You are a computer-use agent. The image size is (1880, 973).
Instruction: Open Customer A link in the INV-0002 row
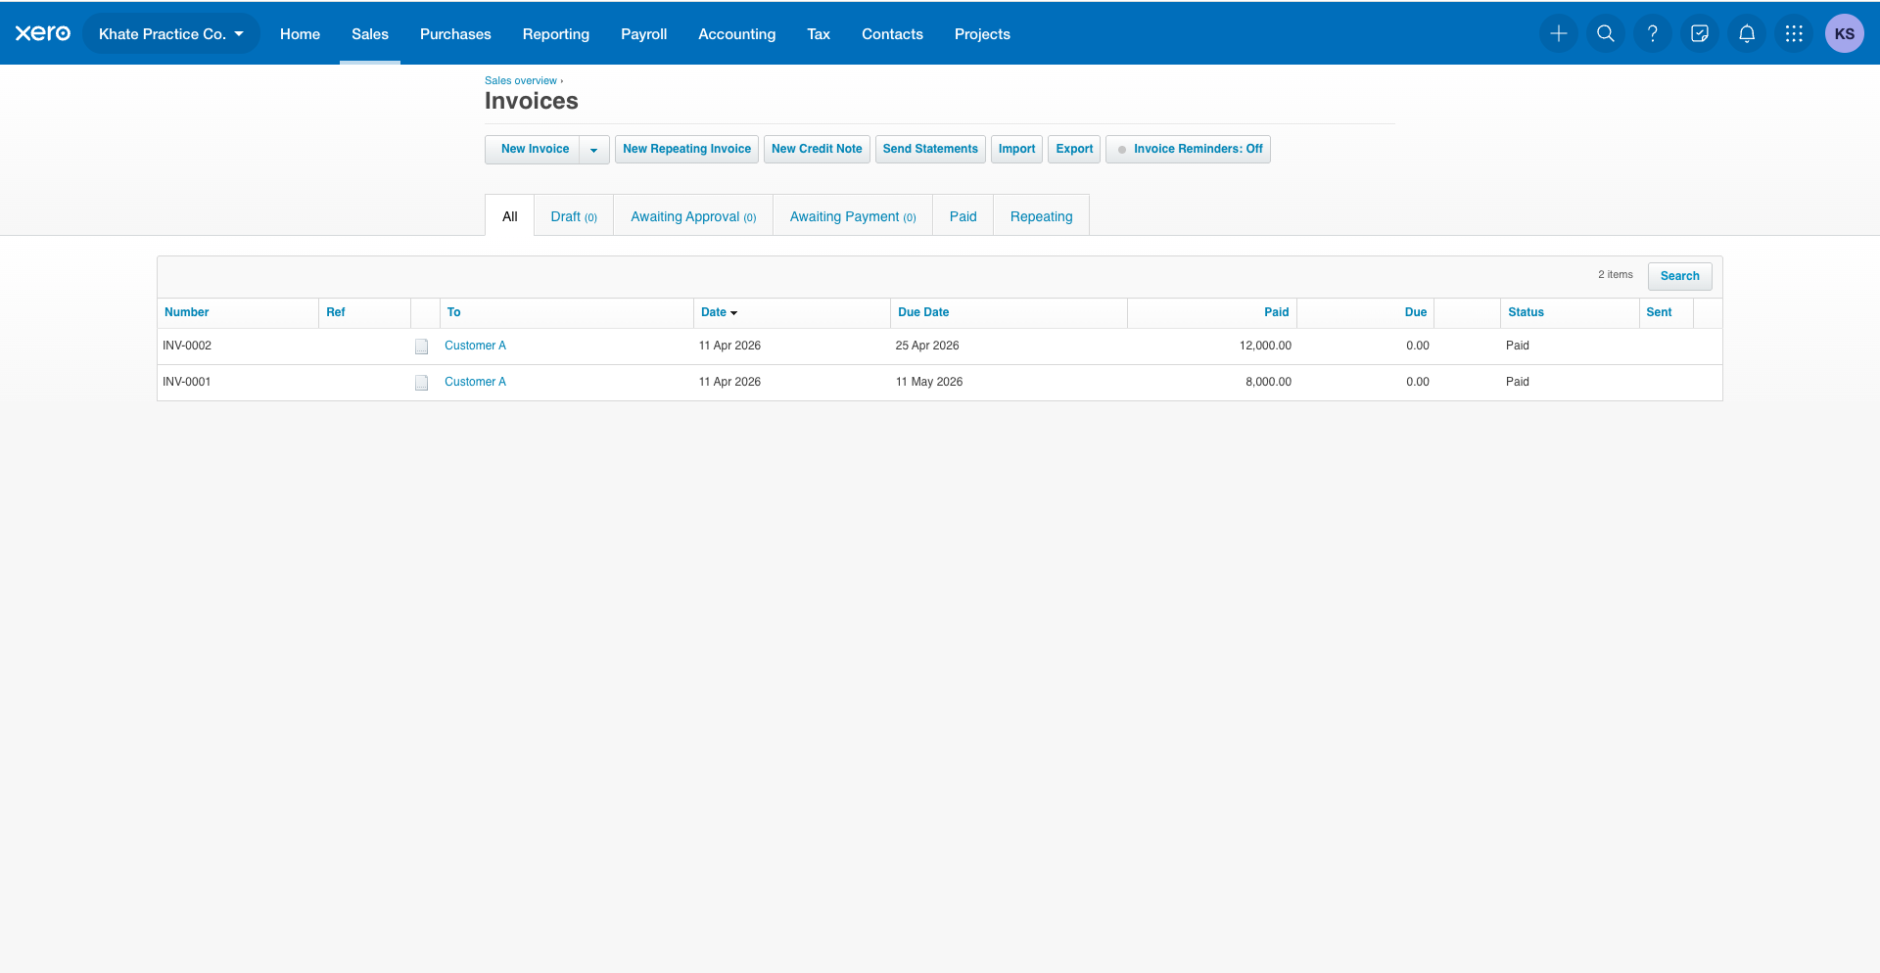(476, 346)
